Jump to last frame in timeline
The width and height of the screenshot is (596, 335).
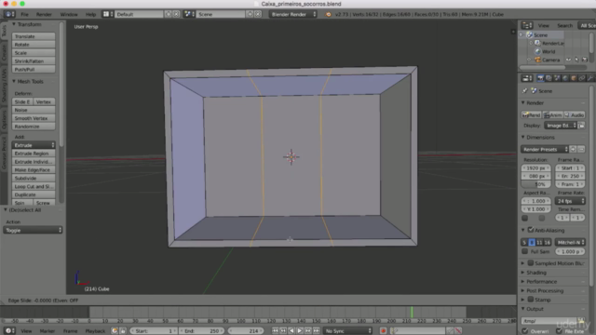[x=317, y=331]
